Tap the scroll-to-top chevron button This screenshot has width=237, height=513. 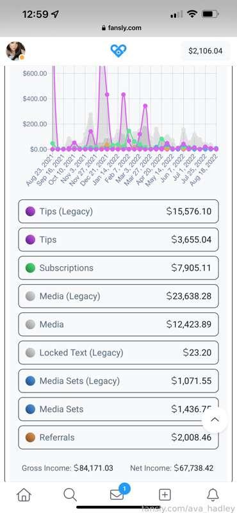[215, 420]
